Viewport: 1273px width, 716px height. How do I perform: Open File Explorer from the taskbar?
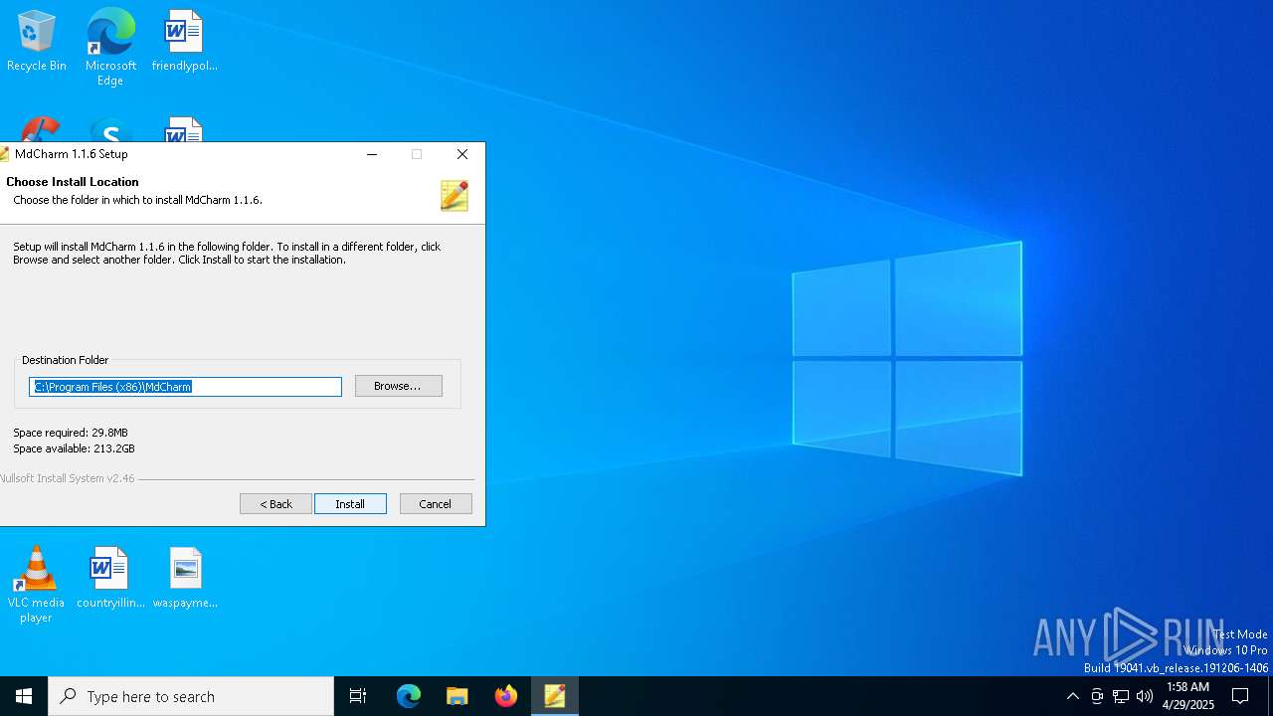click(457, 696)
